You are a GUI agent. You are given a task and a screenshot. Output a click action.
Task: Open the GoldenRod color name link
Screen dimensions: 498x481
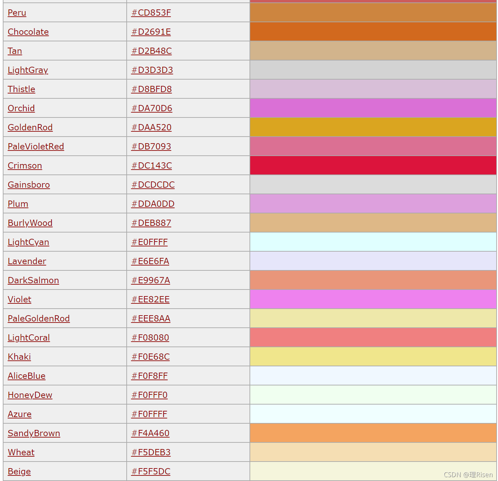tap(30, 128)
